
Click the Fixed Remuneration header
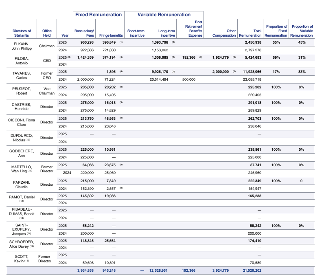(x=98, y=15)
